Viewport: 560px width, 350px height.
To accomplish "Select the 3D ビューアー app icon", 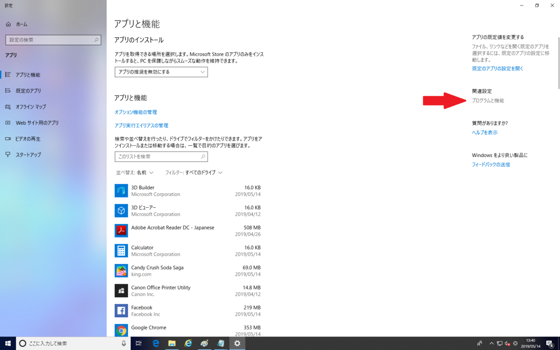I will 121,210.
